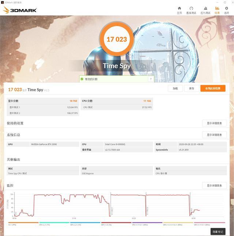Click the NVIDIA GeForce RTX 3090 entry
The width and height of the screenshot is (234, 236).
pos(44,144)
